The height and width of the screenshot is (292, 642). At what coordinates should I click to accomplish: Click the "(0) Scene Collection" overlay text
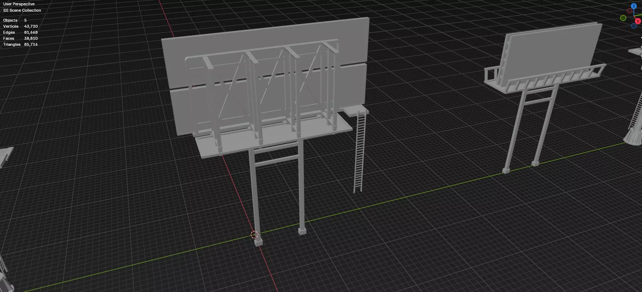click(22, 10)
